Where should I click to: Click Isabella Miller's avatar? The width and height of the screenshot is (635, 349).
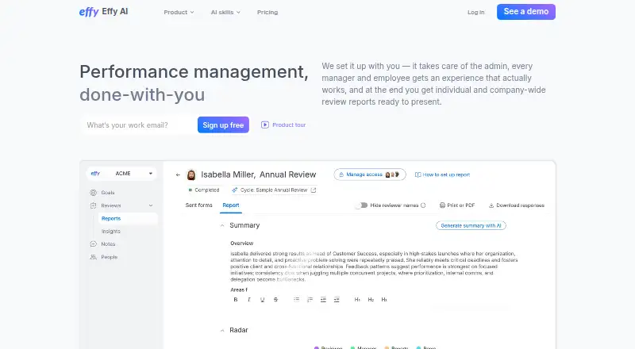[191, 175]
